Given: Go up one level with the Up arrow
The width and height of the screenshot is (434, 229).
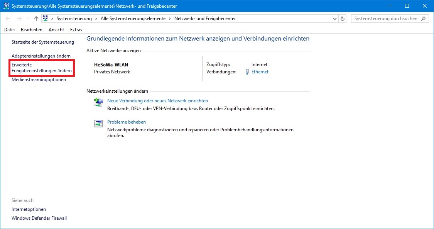Looking at the screenshot, I should pos(36,19).
